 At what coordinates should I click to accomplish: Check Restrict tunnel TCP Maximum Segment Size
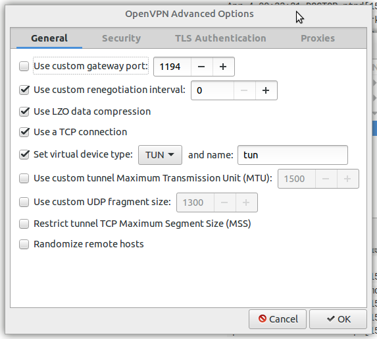pyautogui.click(x=24, y=224)
